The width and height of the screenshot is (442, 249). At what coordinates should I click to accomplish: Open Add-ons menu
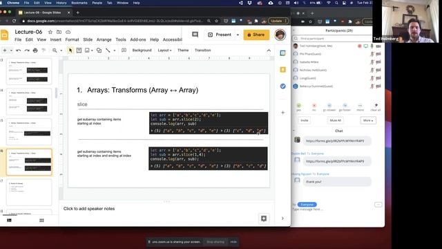pos(138,39)
